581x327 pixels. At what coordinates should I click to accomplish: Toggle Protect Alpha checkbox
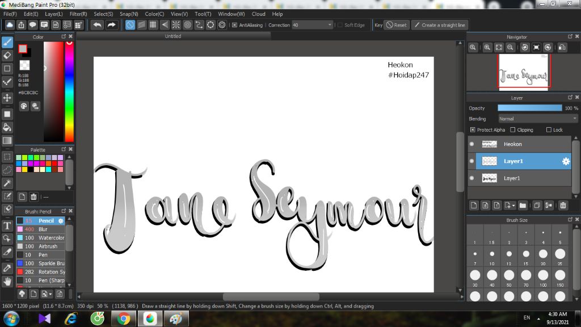[x=473, y=130]
